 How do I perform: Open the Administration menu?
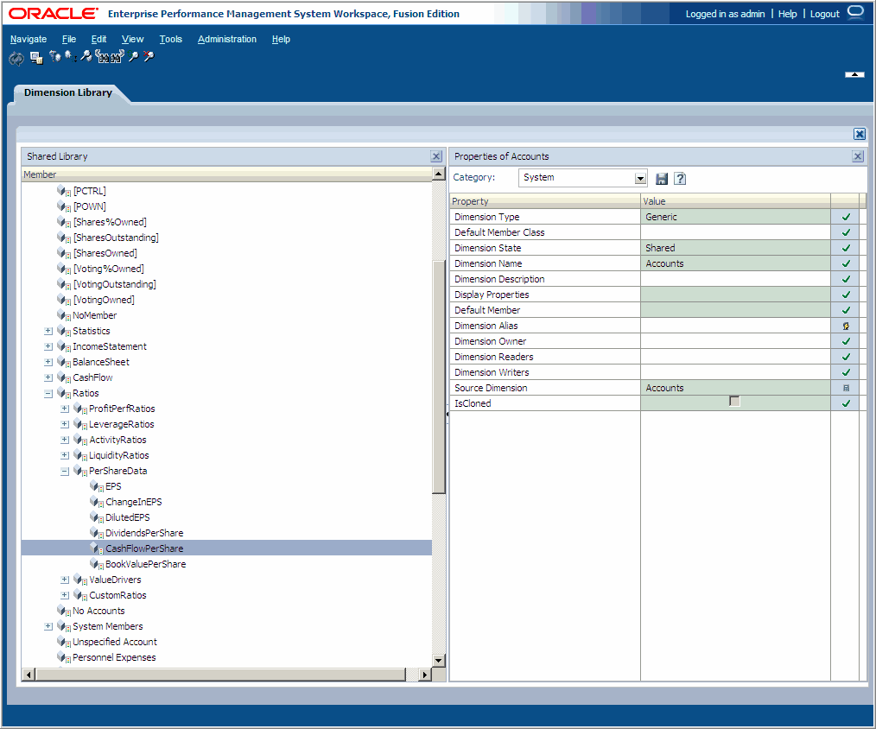(x=227, y=39)
